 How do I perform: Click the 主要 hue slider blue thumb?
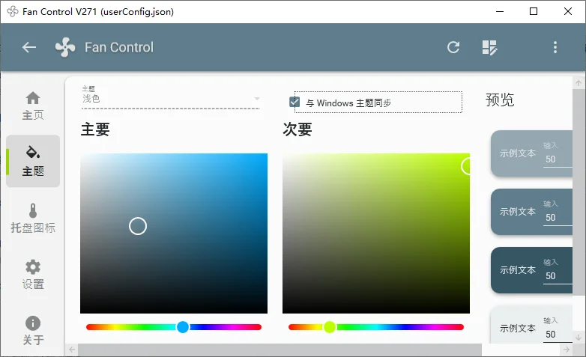(183, 327)
